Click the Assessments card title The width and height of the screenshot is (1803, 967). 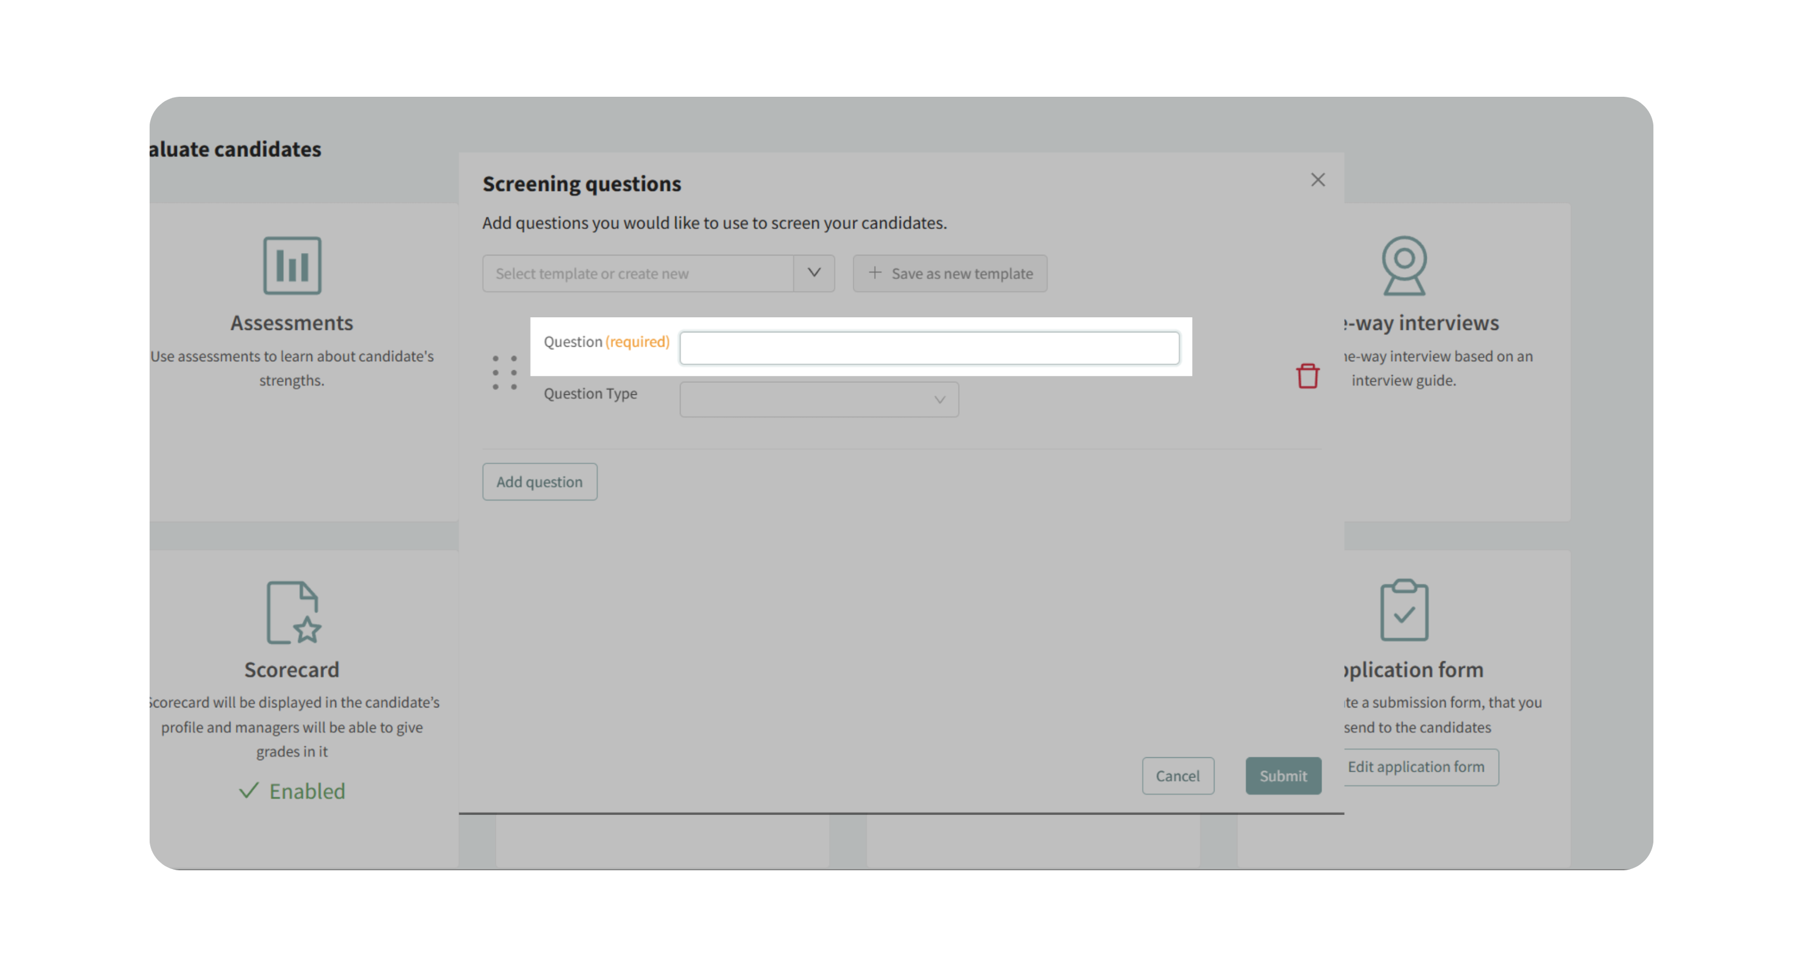[x=292, y=323]
